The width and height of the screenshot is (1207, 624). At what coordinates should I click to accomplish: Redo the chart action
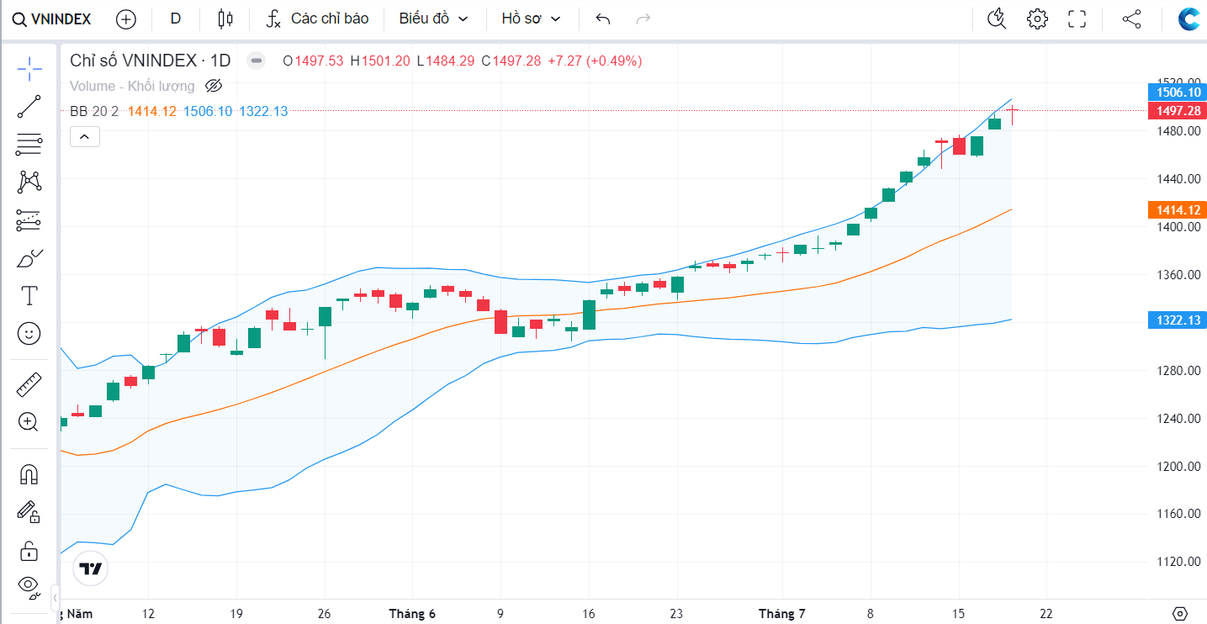(x=643, y=19)
